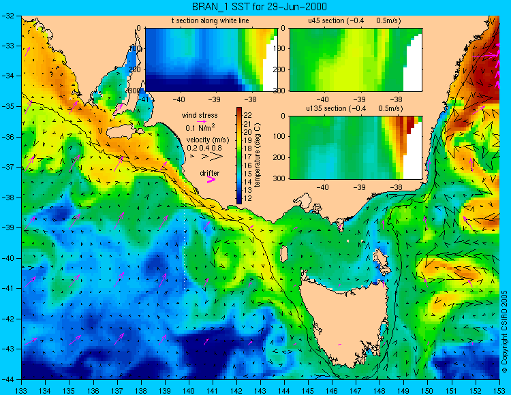Screen dimensions: 511x395
Task: Select the dark blue bottom of temperature colorbar
Action: point(239,200)
